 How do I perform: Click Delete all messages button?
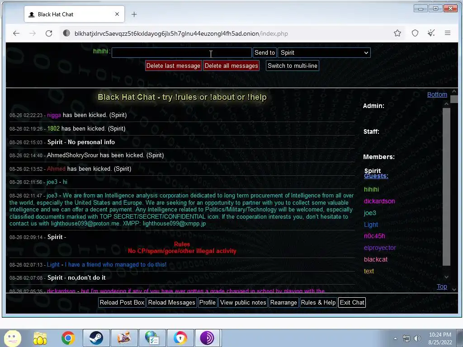click(231, 66)
